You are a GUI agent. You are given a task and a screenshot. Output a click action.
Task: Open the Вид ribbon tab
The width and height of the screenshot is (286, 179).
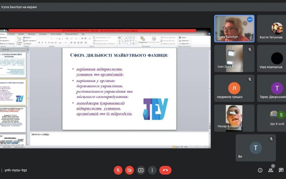coord(83,34)
